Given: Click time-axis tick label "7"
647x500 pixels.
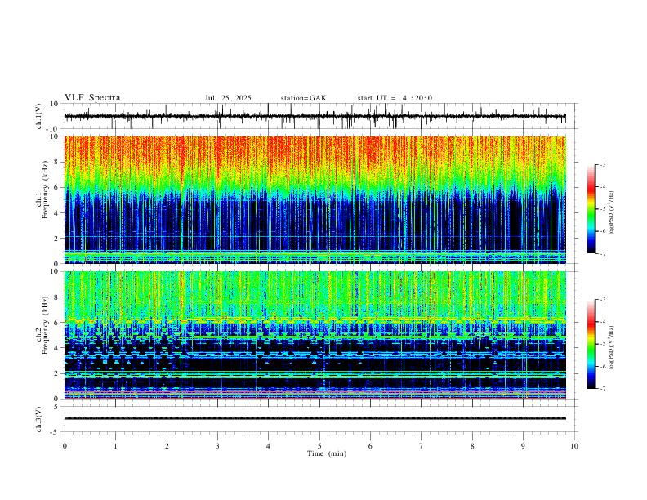Looking at the screenshot, I should point(422,446).
